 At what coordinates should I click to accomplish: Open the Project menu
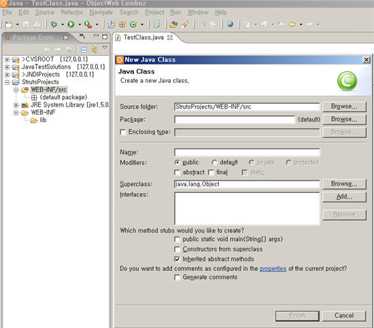(x=154, y=12)
